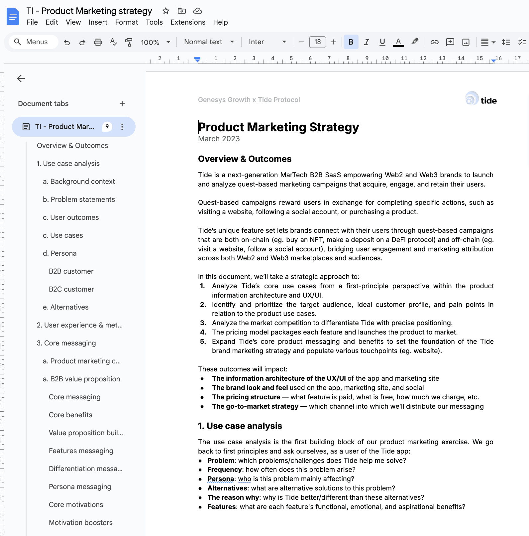Open the Google Docs home icon

pyautogui.click(x=13, y=16)
